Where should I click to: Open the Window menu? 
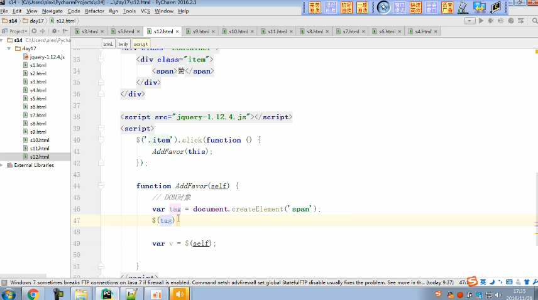163,11
